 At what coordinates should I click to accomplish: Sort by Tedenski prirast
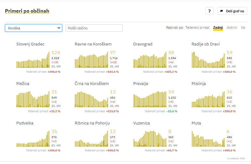tap(197, 28)
